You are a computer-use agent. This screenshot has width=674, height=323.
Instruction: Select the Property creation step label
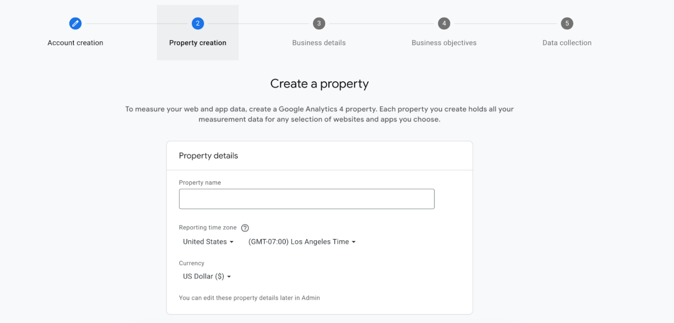tap(197, 42)
